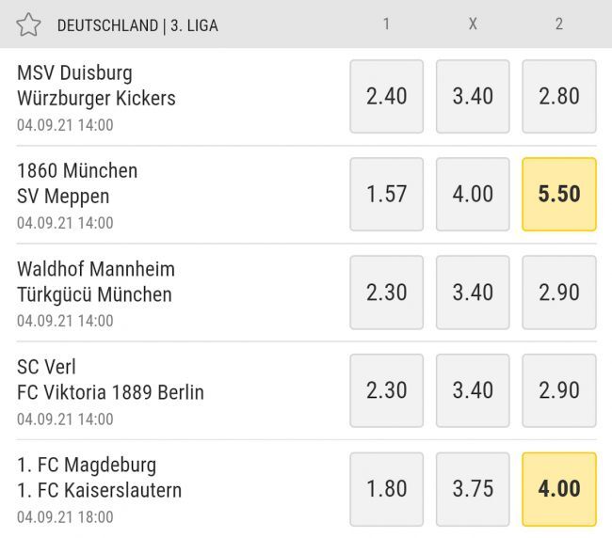612x538 pixels.
Task: Select away win 2.80 for Würzburger Kickers
Action: [559, 96]
